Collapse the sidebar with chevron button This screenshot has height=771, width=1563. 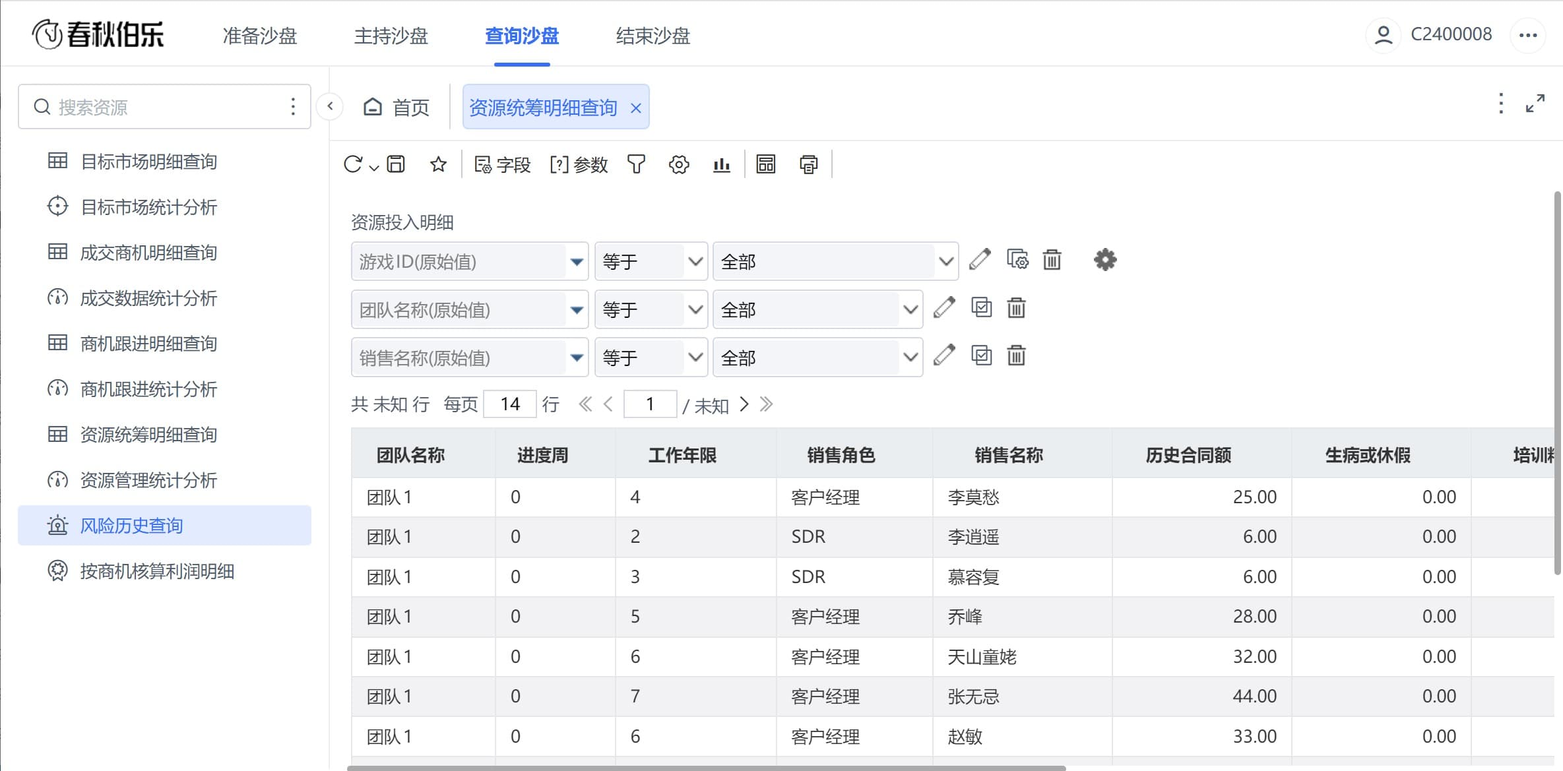pos(330,106)
